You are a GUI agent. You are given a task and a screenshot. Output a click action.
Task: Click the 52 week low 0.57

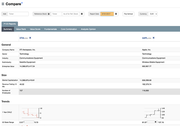21,122
